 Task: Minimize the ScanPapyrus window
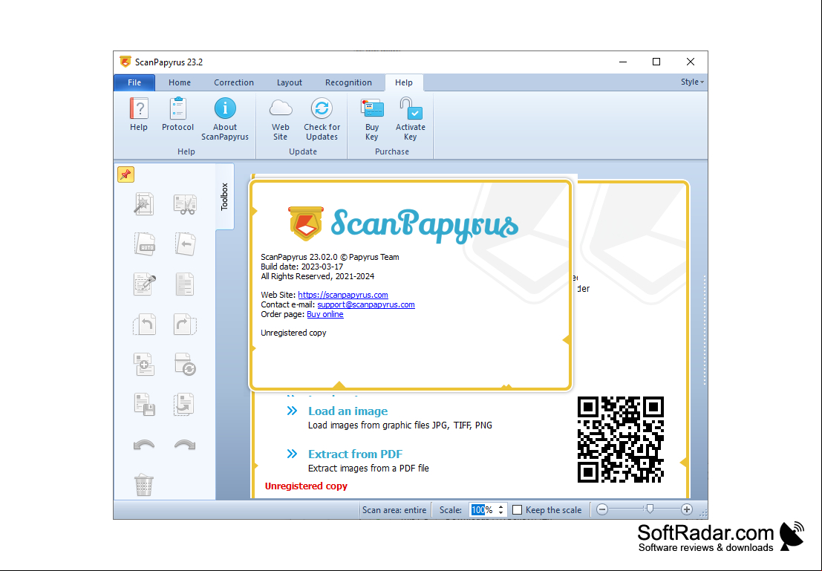tap(623, 62)
